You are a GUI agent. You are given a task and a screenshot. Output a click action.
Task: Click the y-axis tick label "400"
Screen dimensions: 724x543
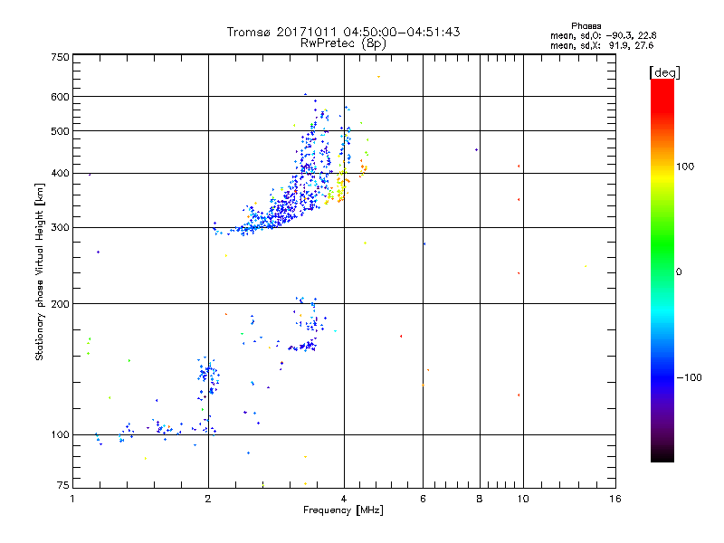click(x=60, y=173)
